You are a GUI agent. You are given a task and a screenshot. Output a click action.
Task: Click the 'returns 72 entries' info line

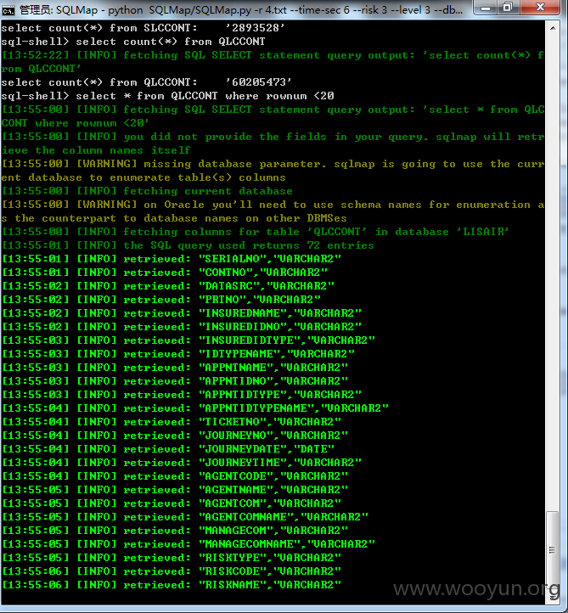point(188,245)
